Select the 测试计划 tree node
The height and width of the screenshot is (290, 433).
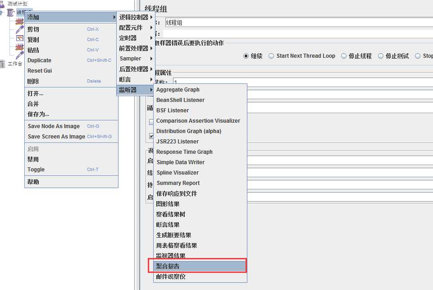18,4
